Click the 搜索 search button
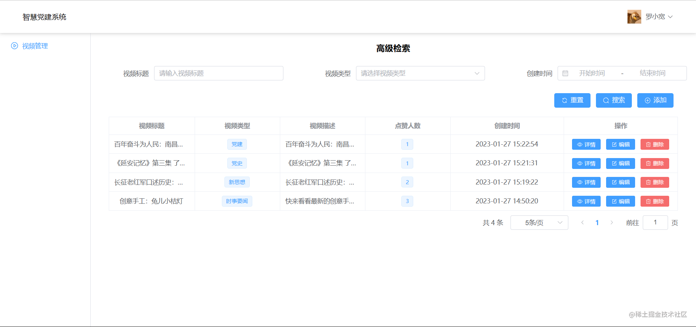This screenshot has height=327, width=696. coord(614,100)
